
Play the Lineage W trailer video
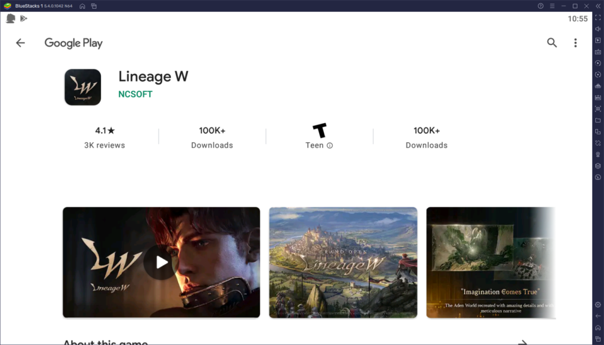click(x=161, y=263)
